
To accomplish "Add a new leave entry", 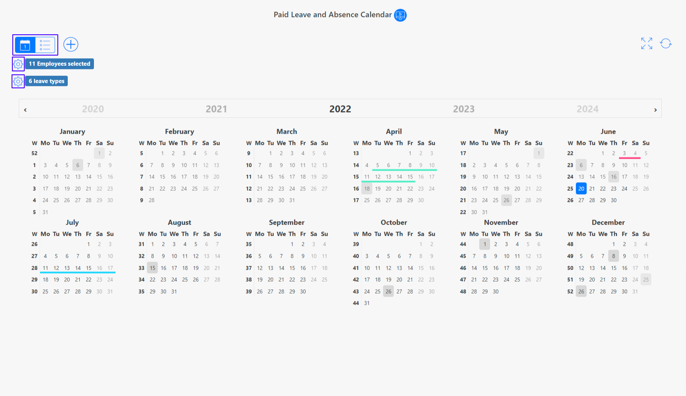I will point(71,44).
